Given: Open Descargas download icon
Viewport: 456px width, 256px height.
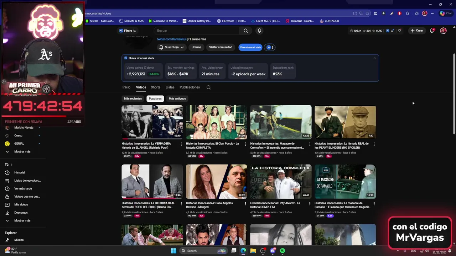Looking at the screenshot, I should [x=7, y=213].
